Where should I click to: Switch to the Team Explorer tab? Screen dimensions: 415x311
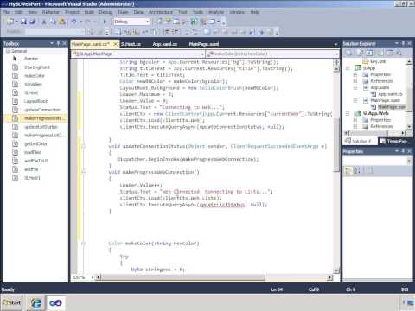396,141
